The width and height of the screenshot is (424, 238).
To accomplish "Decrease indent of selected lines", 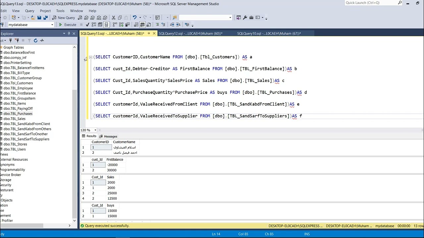I will 172,24.
